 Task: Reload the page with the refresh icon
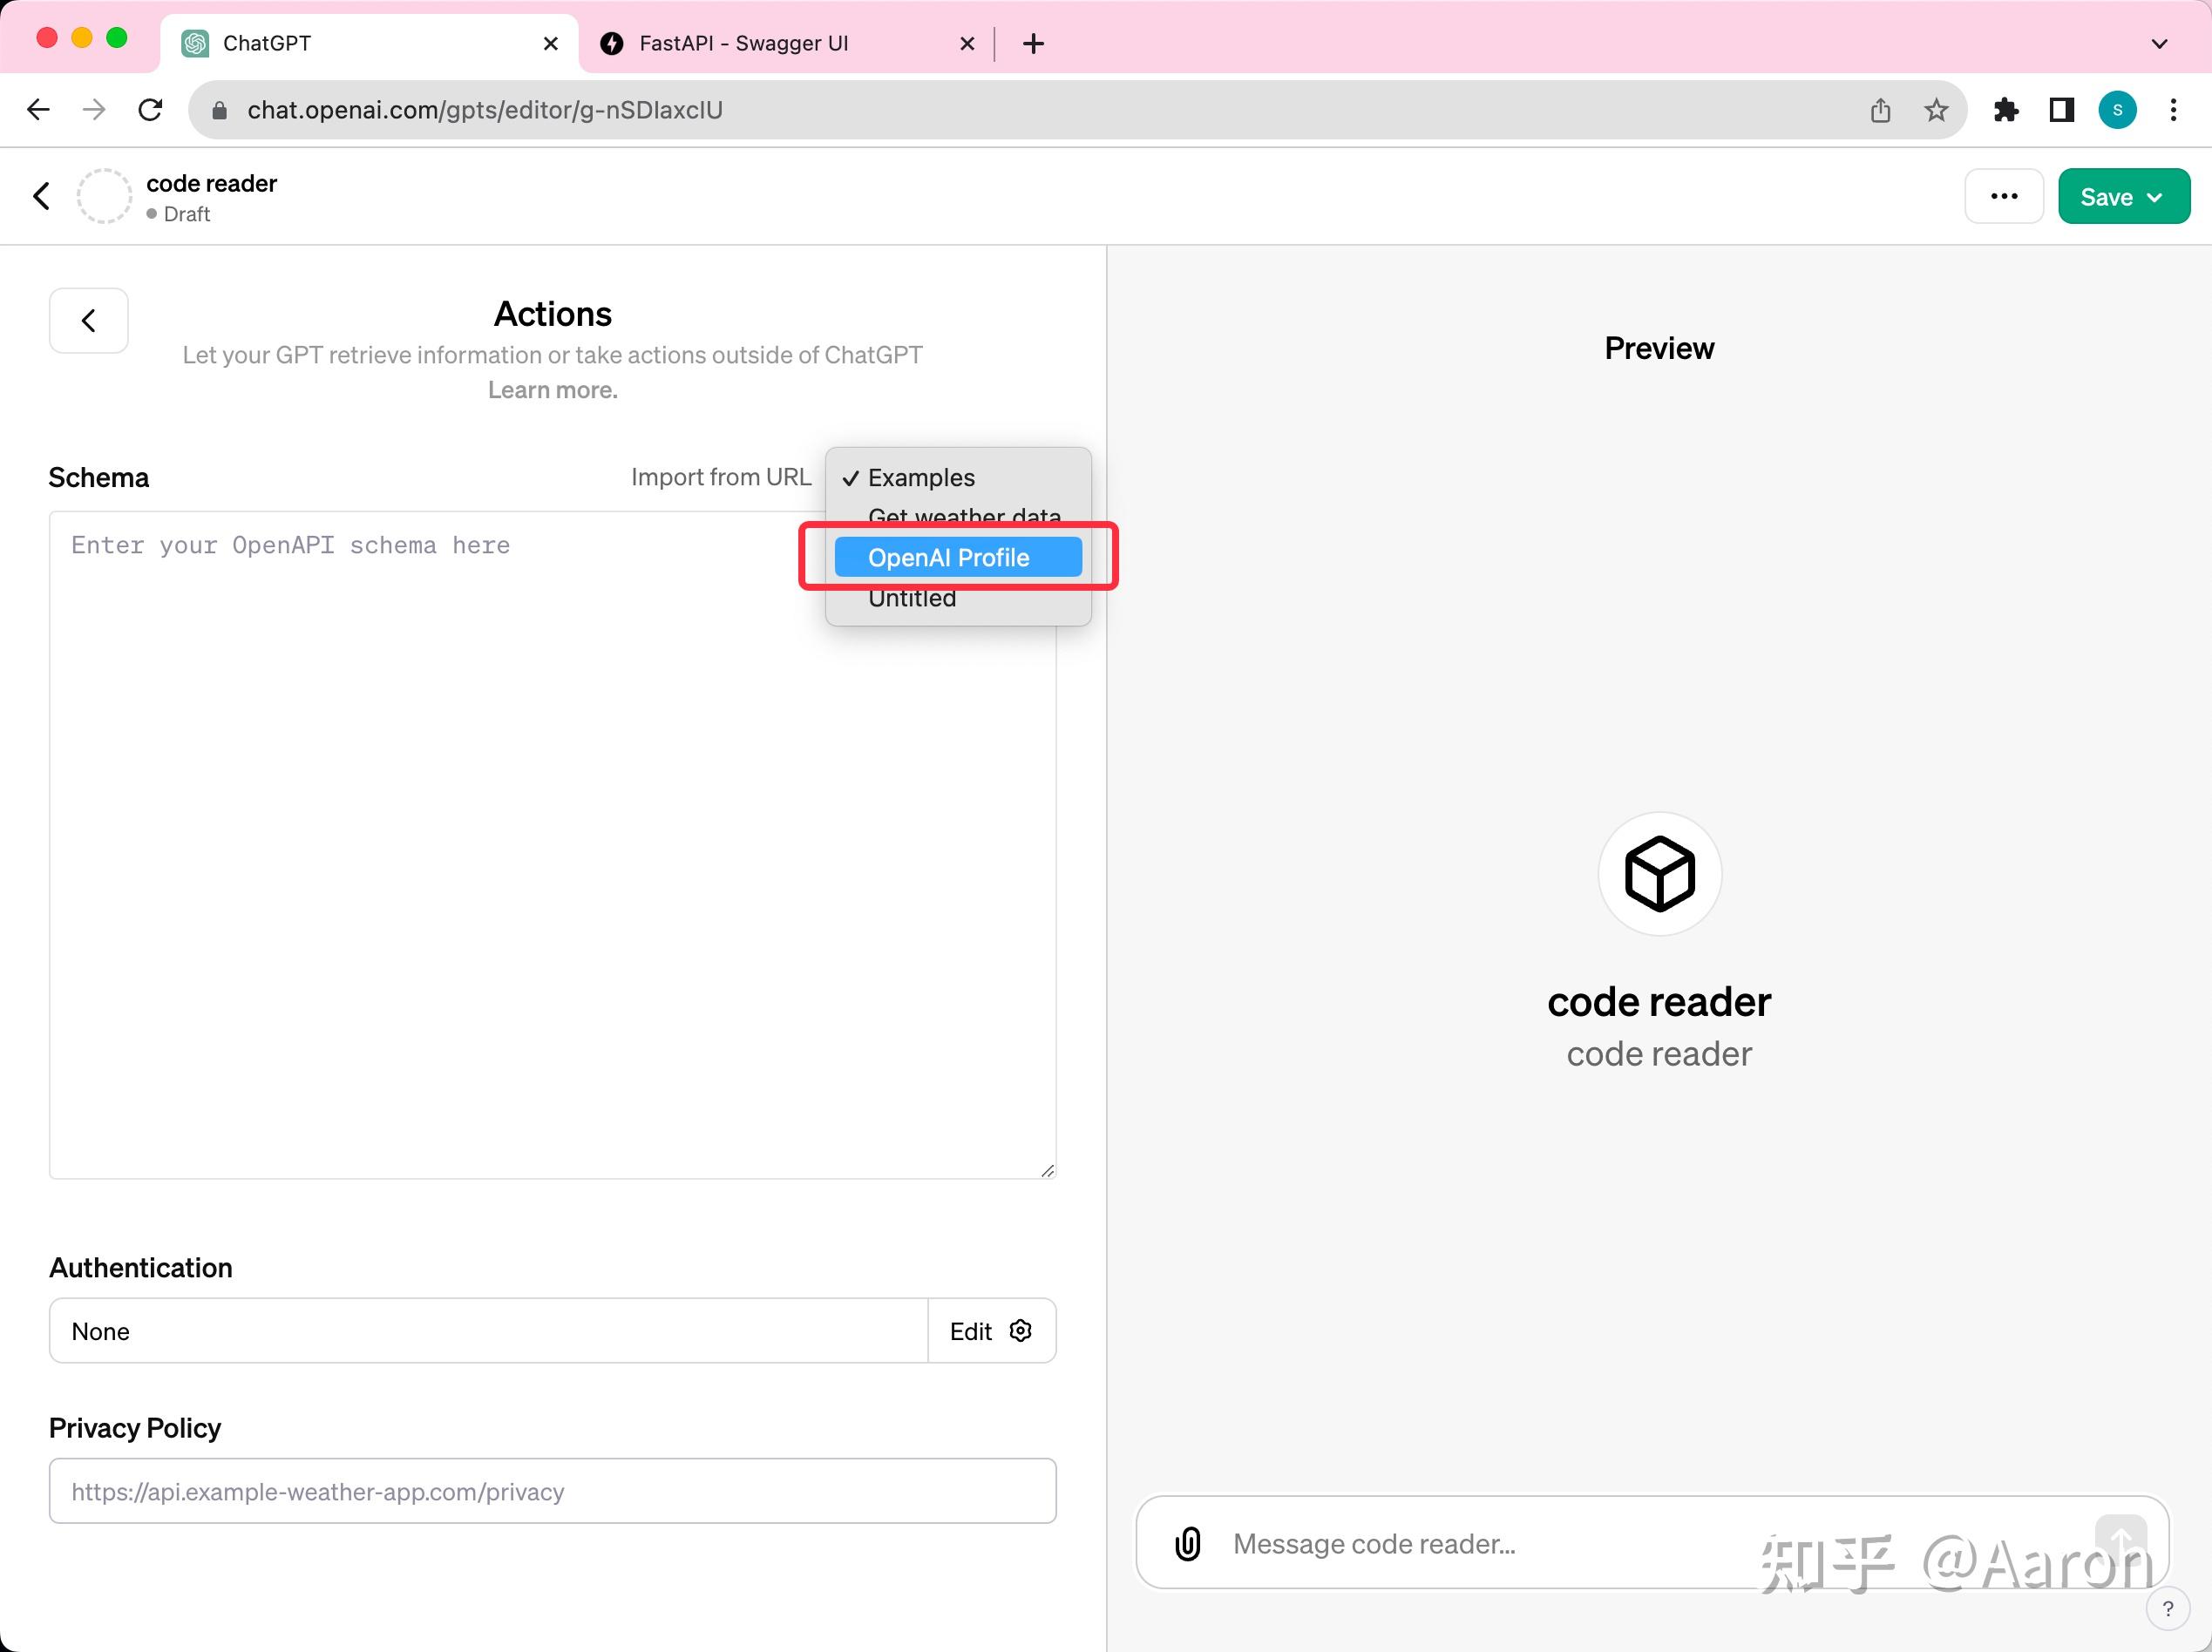tap(151, 110)
